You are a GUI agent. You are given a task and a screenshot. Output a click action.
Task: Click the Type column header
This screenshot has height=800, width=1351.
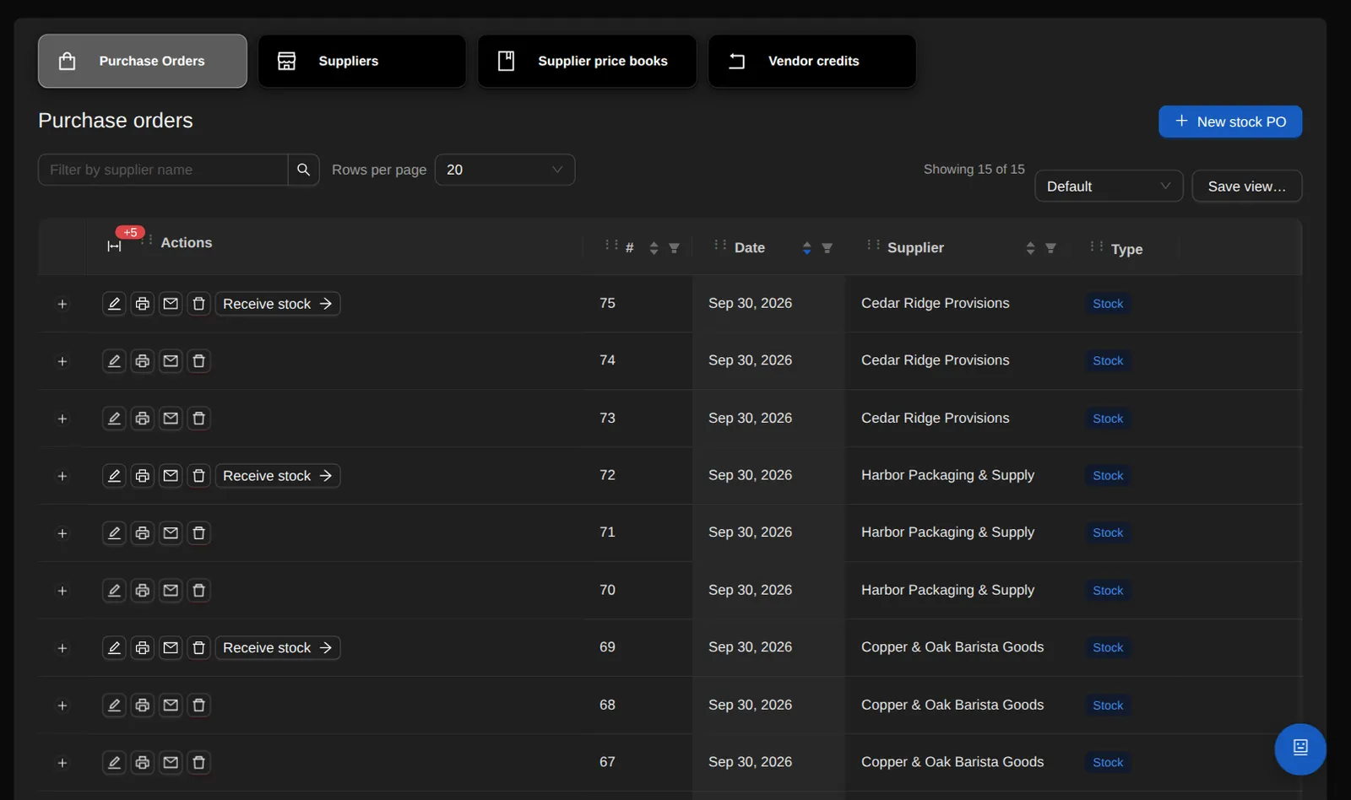[x=1126, y=249]
